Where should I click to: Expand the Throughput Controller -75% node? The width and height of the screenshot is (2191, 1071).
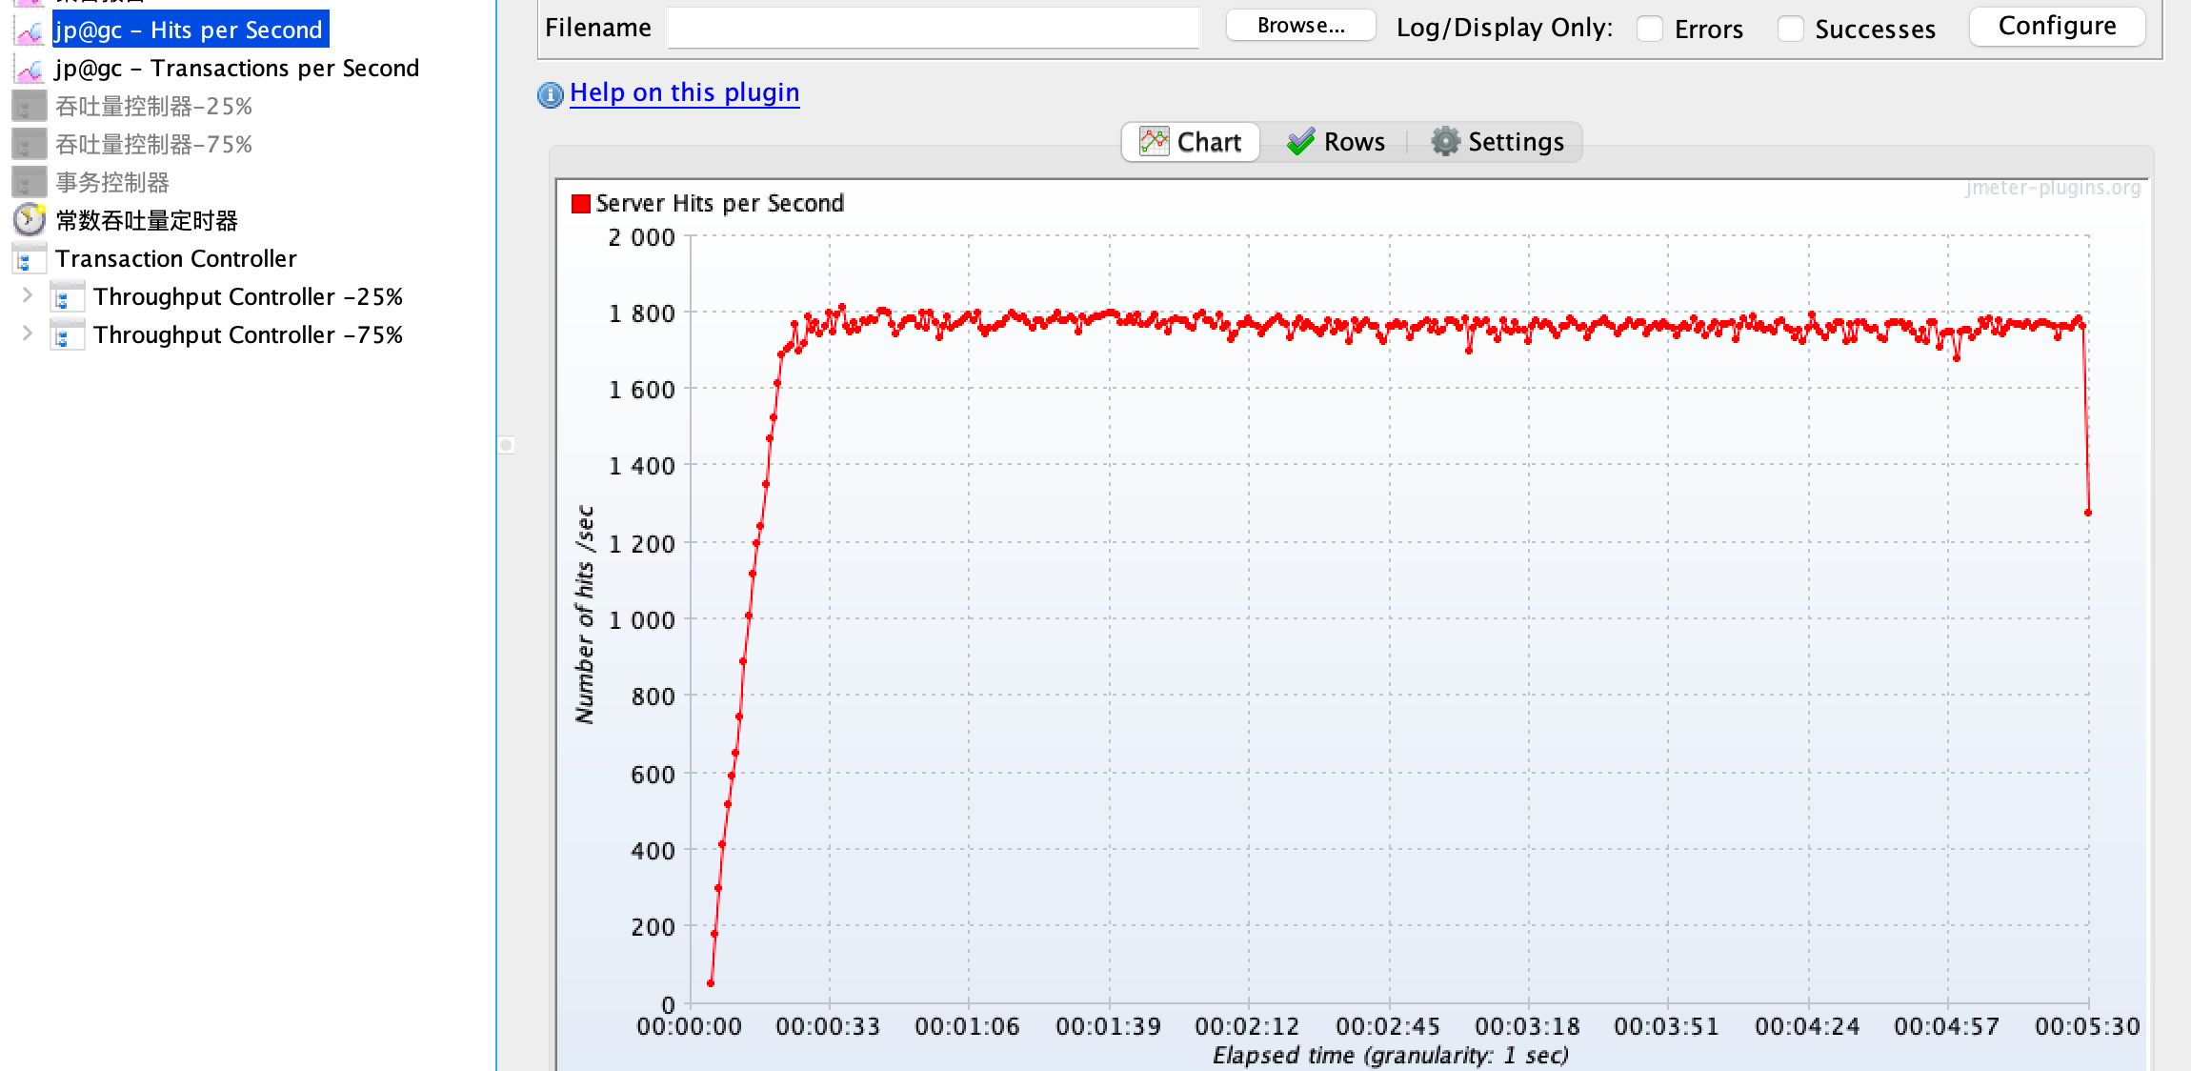tap(28, 333)
